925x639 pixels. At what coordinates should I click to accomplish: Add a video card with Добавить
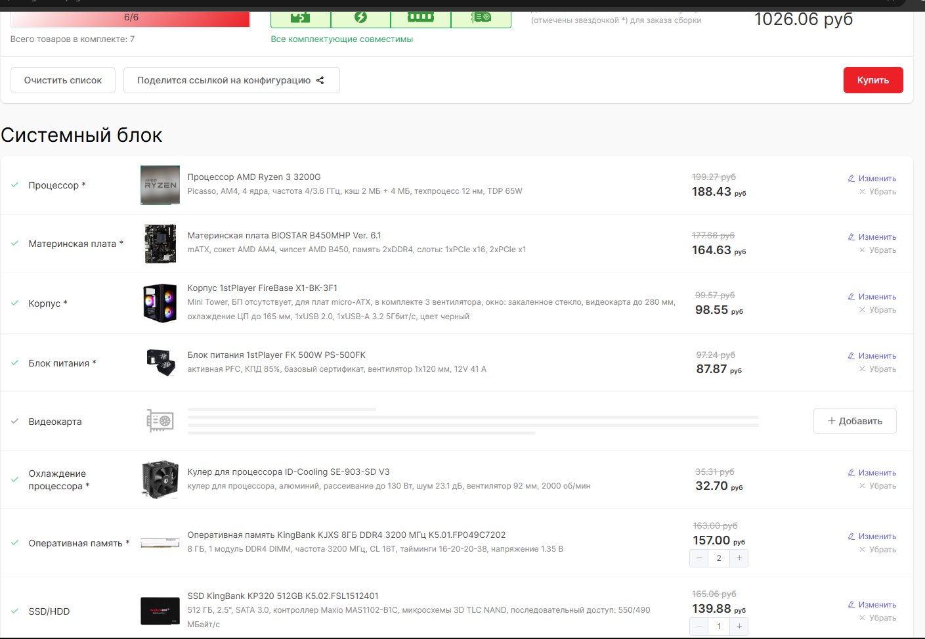(855, 421)
